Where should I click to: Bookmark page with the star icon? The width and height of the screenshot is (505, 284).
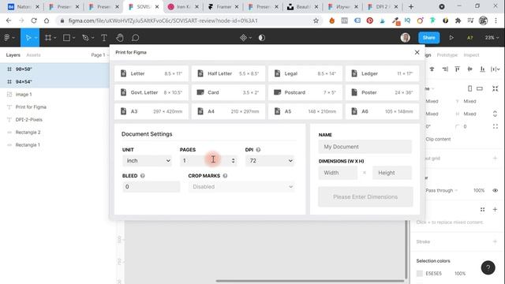316,21
